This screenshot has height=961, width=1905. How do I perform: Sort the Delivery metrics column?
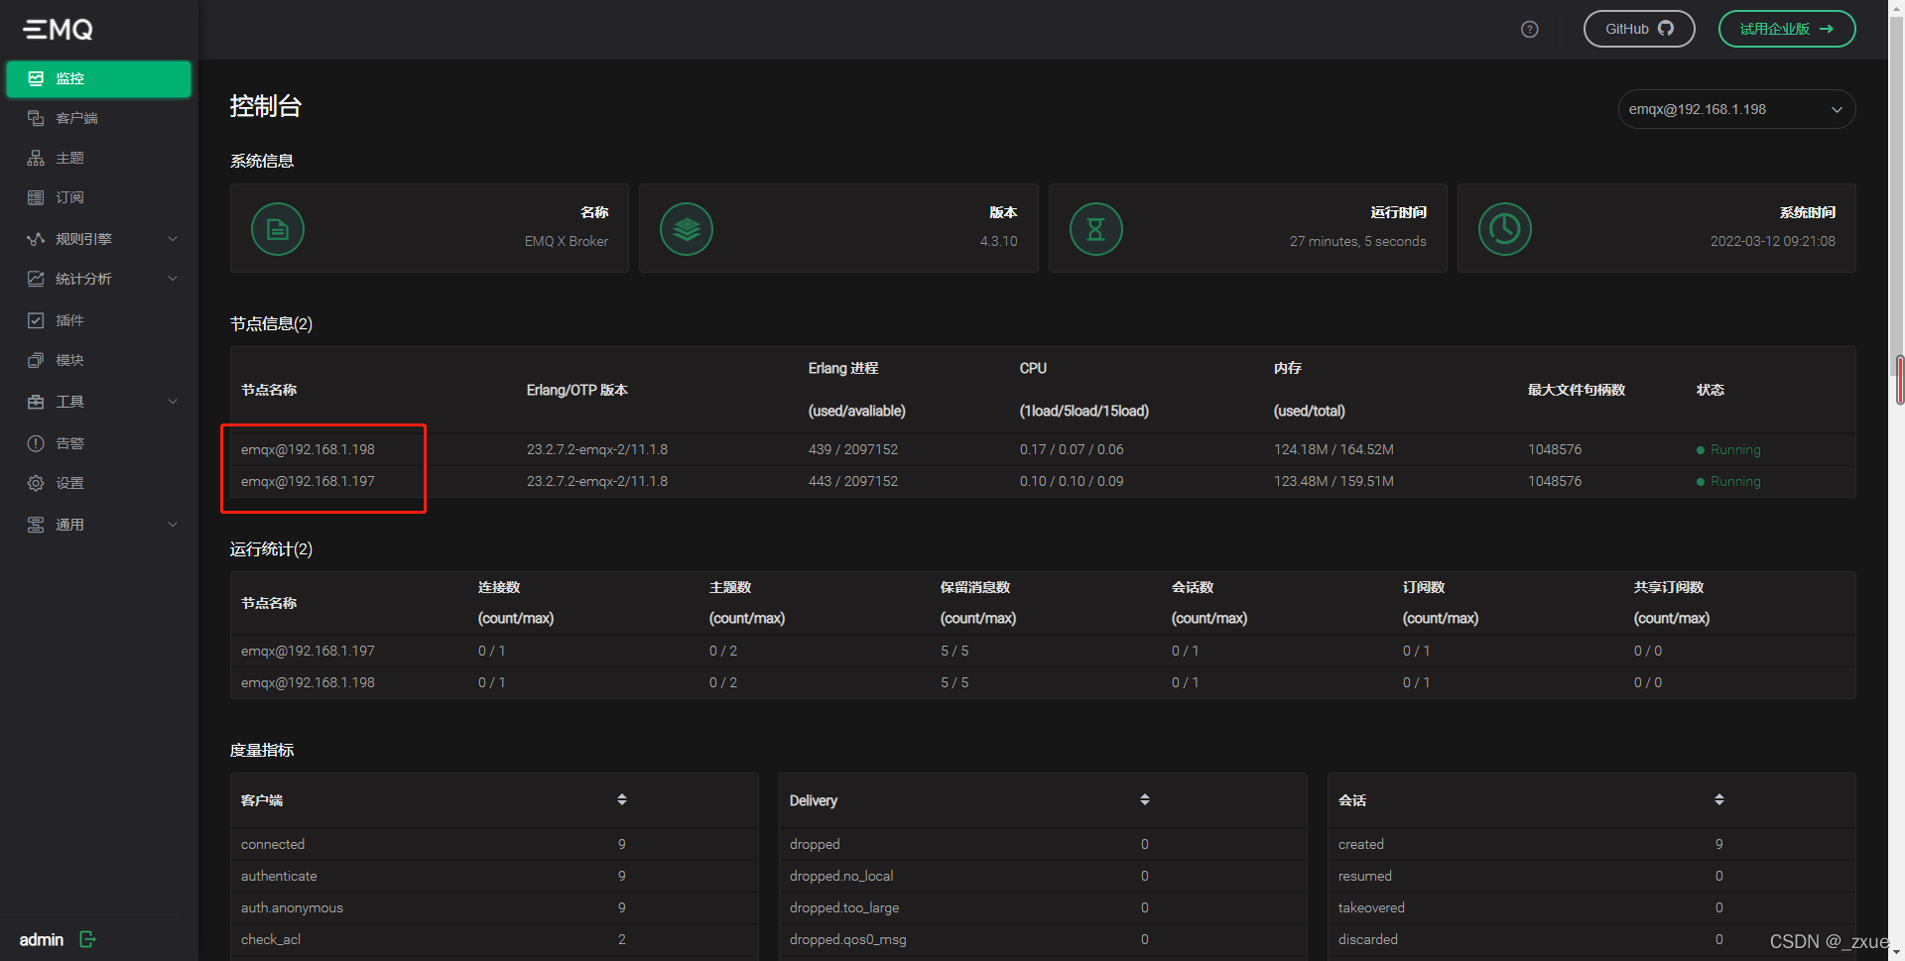pos(1145,799)
